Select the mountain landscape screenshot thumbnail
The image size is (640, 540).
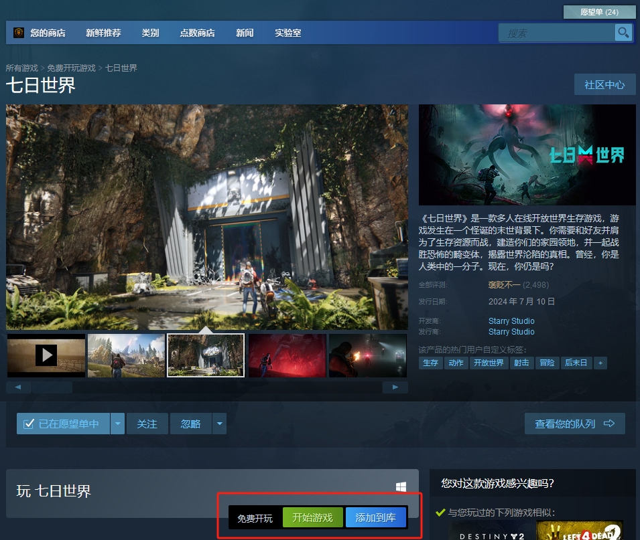(x=127, y=355)
